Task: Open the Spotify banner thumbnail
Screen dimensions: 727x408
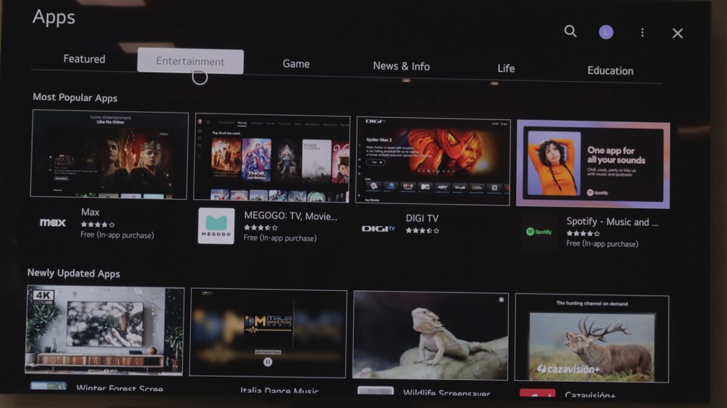Action: pos(593,163)
